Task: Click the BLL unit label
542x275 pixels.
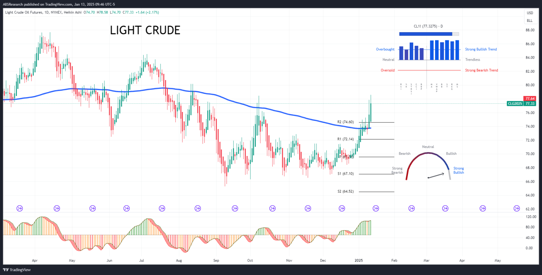Action: [530, 20]
